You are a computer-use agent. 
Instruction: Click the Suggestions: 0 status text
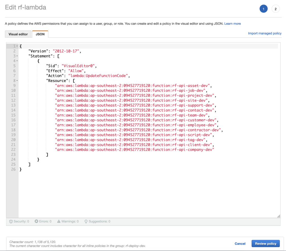click(x=99, y=221)
